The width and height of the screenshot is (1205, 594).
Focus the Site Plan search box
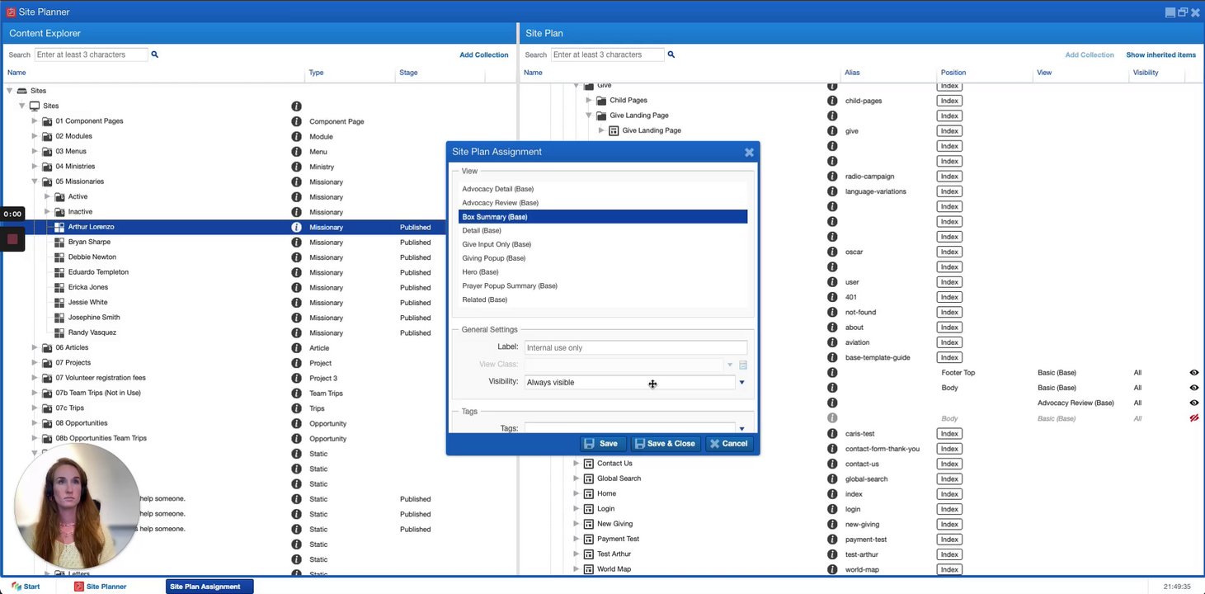(x=608, y=54)
